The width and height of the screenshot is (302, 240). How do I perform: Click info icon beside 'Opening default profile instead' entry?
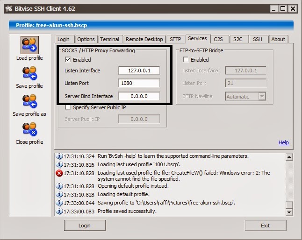(59, 186)
